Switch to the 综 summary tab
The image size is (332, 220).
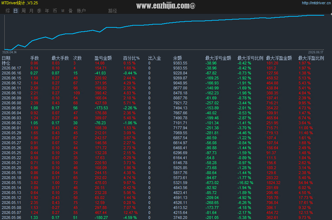[x=8, y=11]
